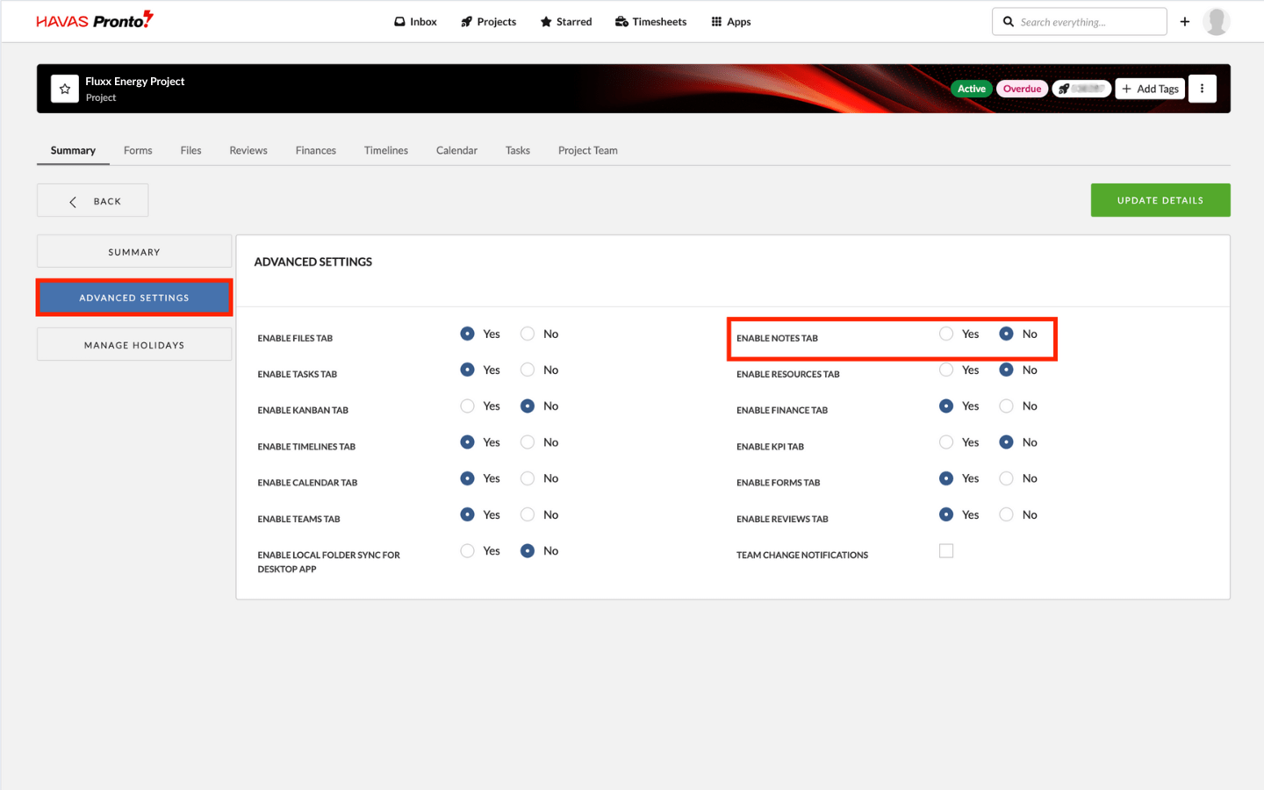The width and height of the screenshot is (1264, 790).
Task: Star the Fluxx Energy Project
Action: [x=65, y=89]
